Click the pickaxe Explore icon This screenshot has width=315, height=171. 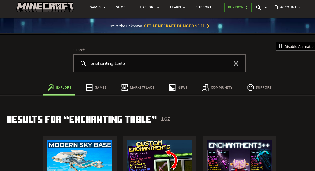pos(51,87)
